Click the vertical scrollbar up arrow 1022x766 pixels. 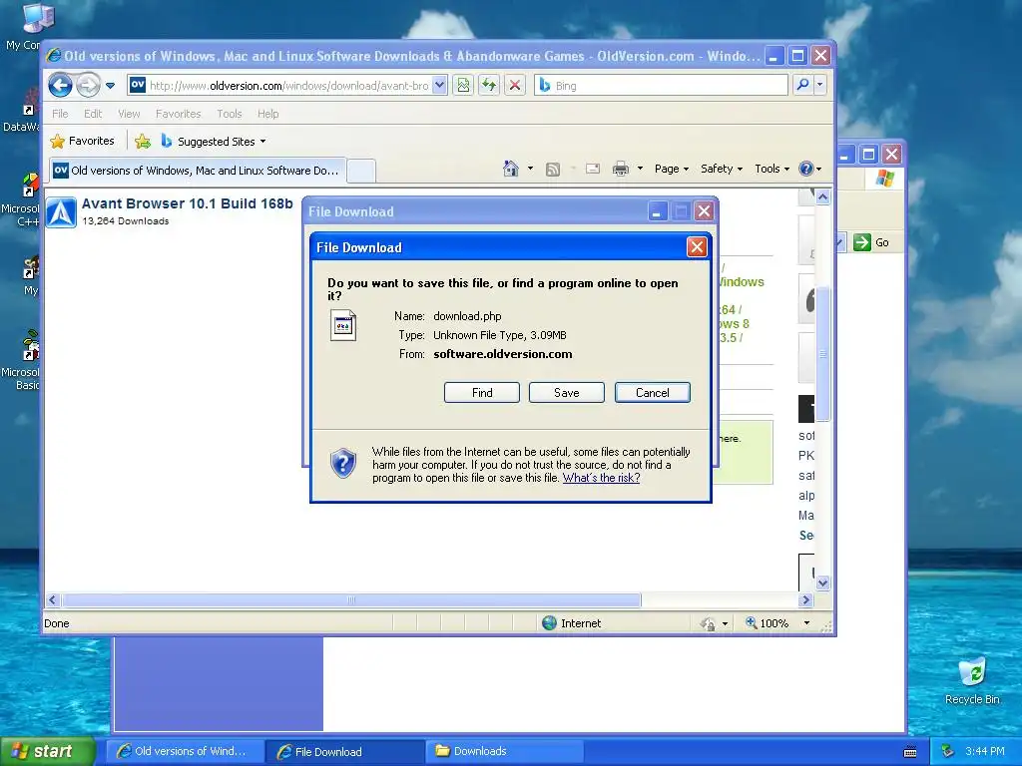tap(822, 196)
